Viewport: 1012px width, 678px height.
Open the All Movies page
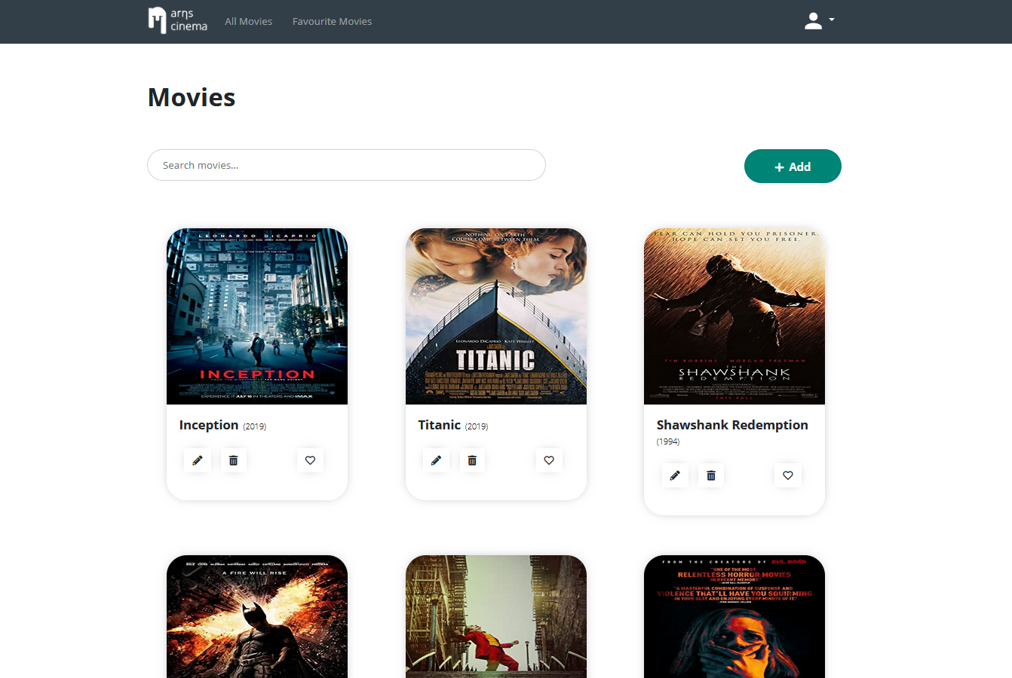248,22
